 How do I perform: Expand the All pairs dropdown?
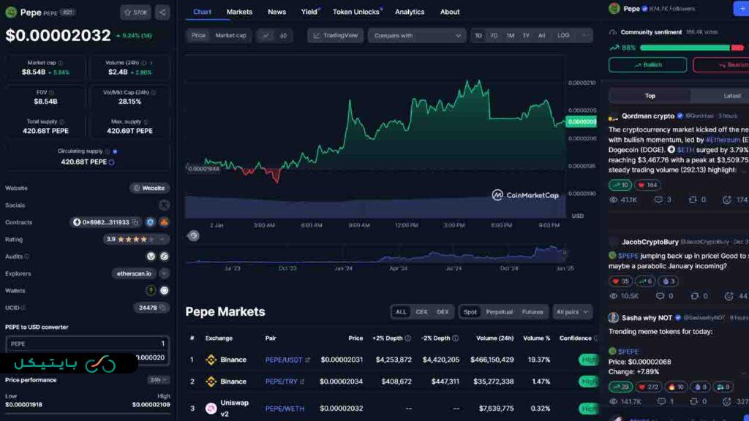point(572,312)
